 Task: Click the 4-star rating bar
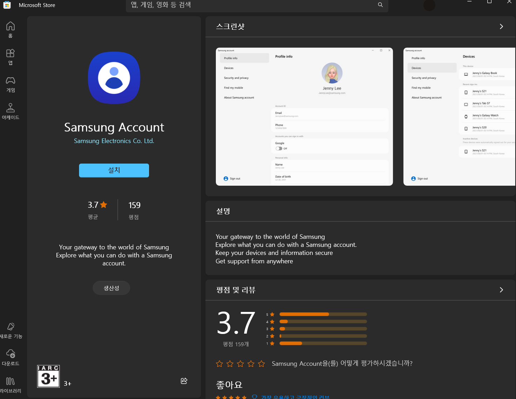tap(323, 321)
